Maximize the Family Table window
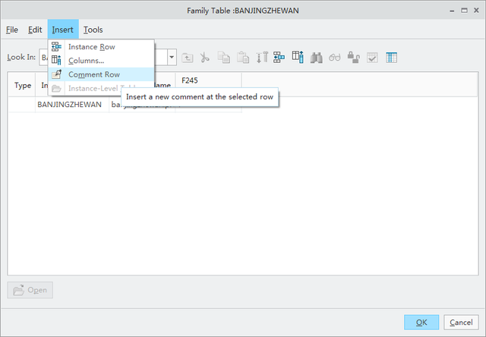This screenshot has height=337, width=486. [x=464, y=11]
